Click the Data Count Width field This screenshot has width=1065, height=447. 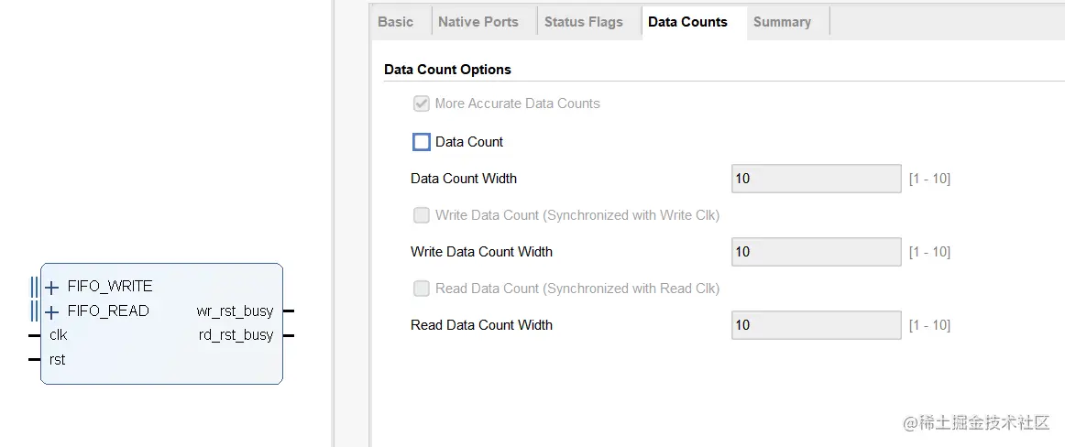click(x=816, y=179)
